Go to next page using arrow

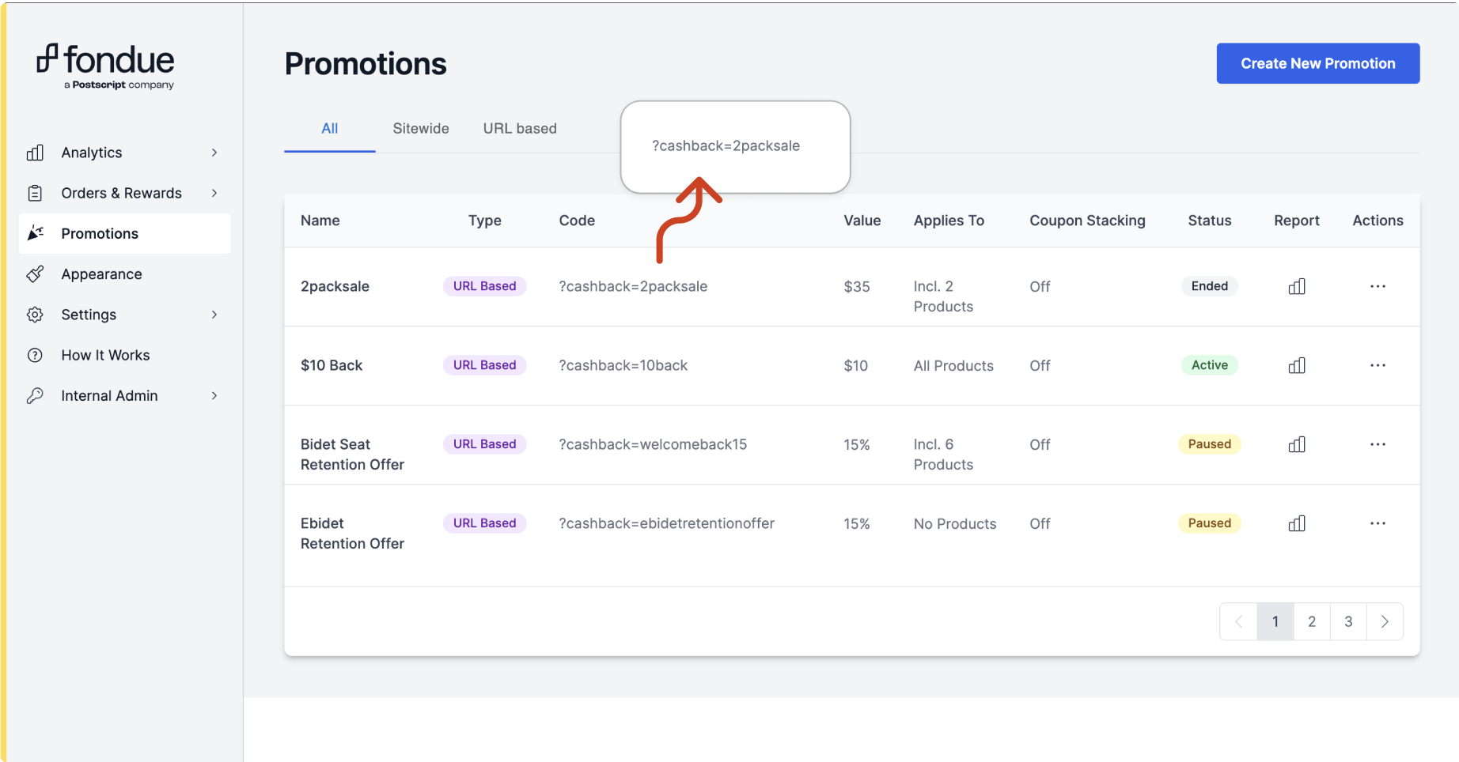(1384, 622)
